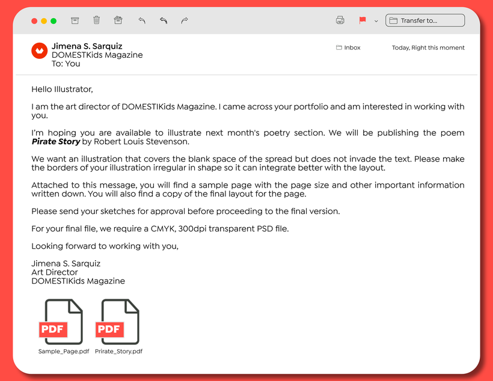Click the Reply All double-arrow icon
This screenshot has width=493, height=381.
coord(163,20)
